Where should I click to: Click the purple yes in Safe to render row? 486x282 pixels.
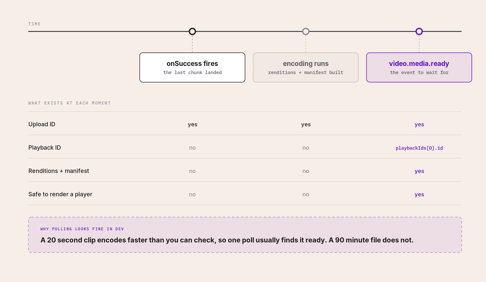click(419, 195)
